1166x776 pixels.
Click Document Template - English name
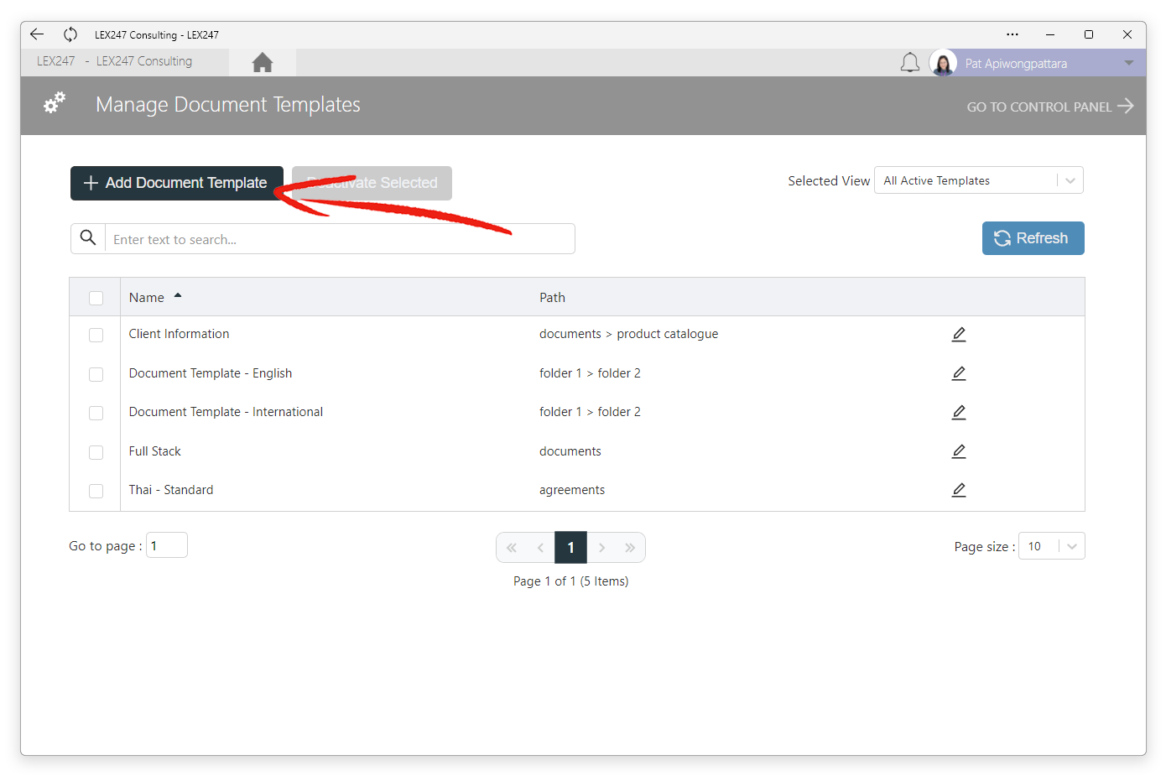click(x=211, y=373)
